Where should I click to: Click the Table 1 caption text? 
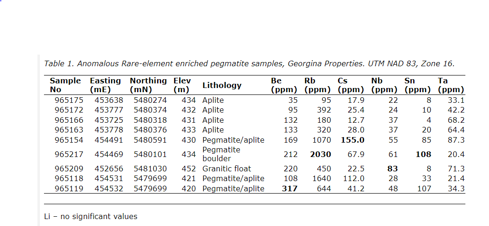[249, 63]
